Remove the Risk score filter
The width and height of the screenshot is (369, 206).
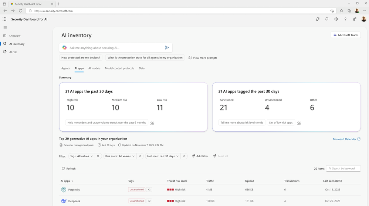[140, 156]
